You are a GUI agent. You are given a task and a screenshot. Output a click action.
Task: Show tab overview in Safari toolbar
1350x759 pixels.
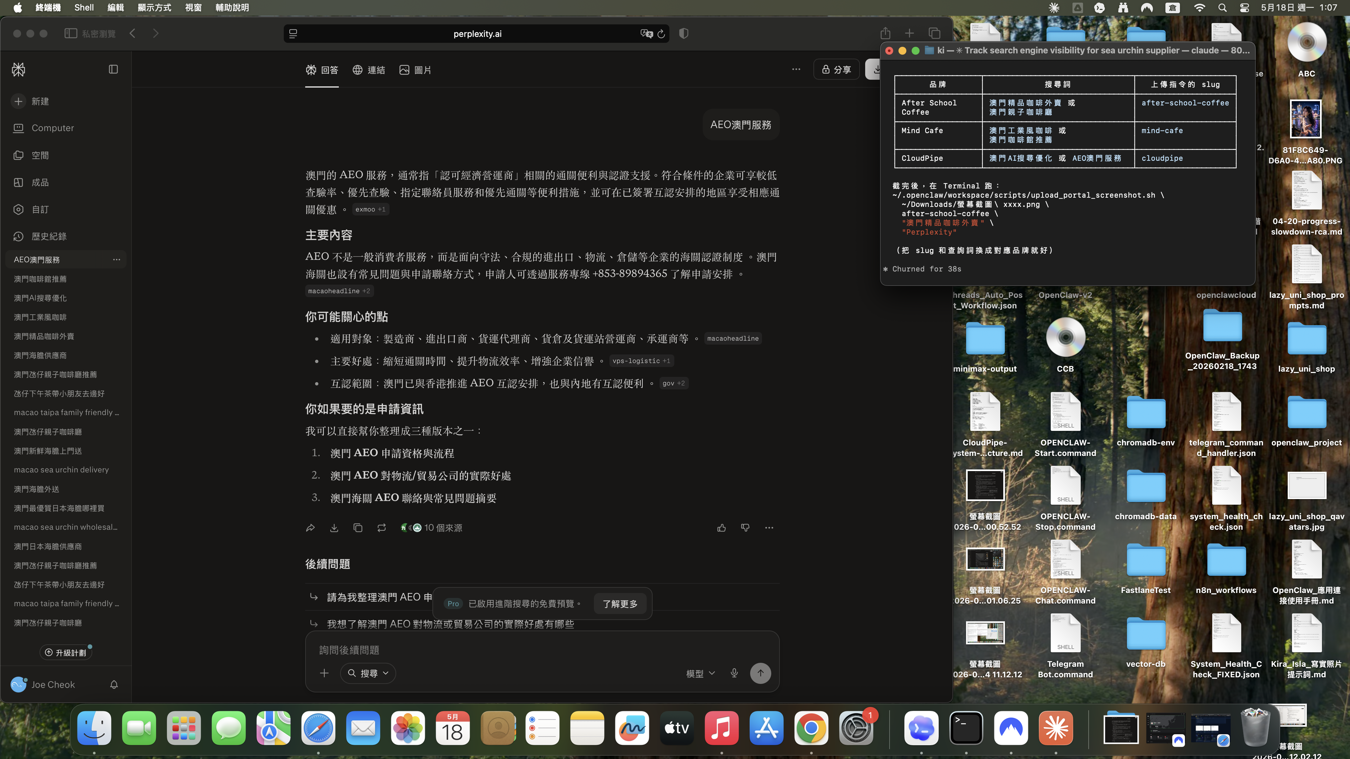[934, 34]
